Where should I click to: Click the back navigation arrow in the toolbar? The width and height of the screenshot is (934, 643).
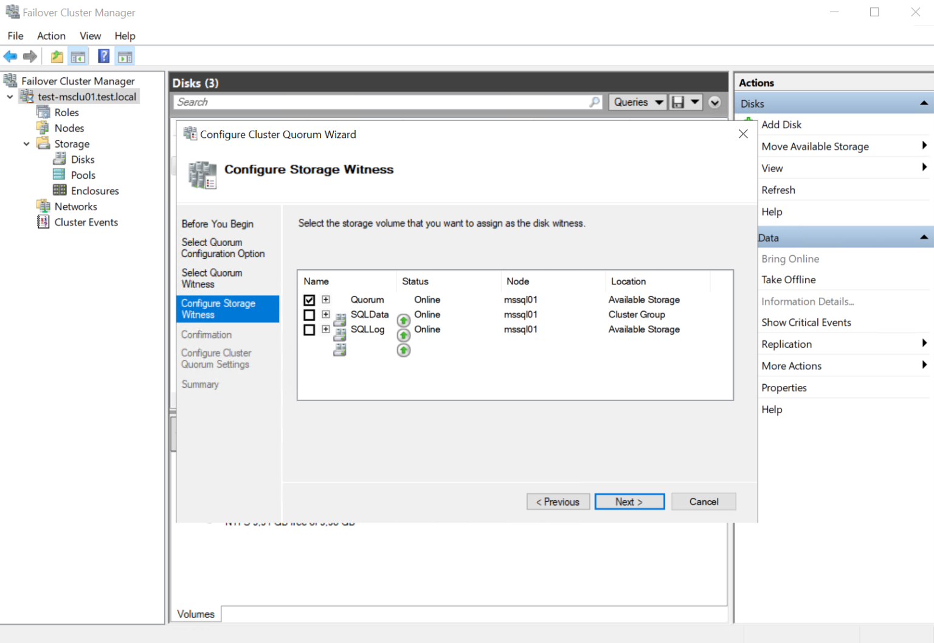point(10,56)
